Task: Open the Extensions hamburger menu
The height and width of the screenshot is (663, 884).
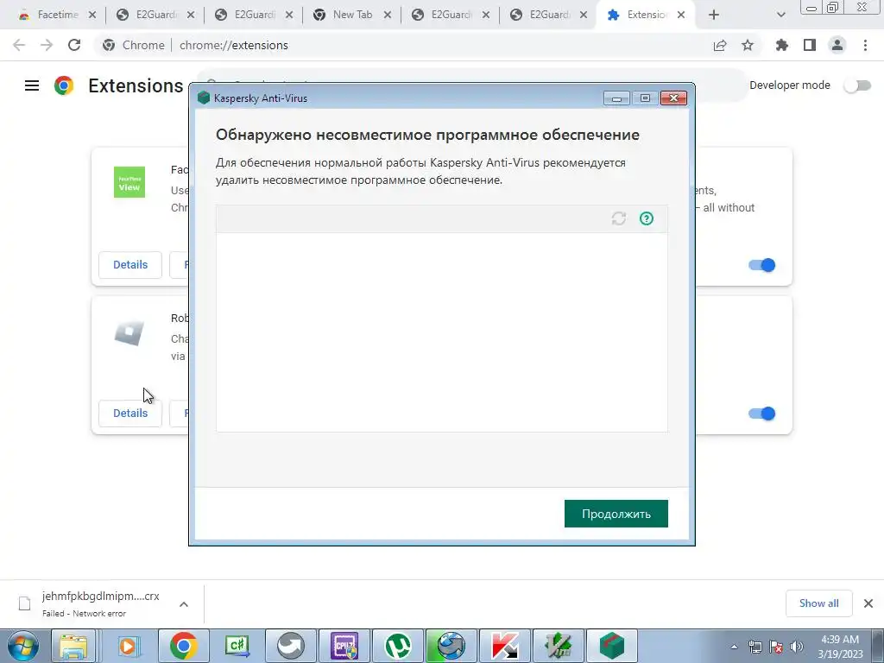Action: [x=32, y=85]
